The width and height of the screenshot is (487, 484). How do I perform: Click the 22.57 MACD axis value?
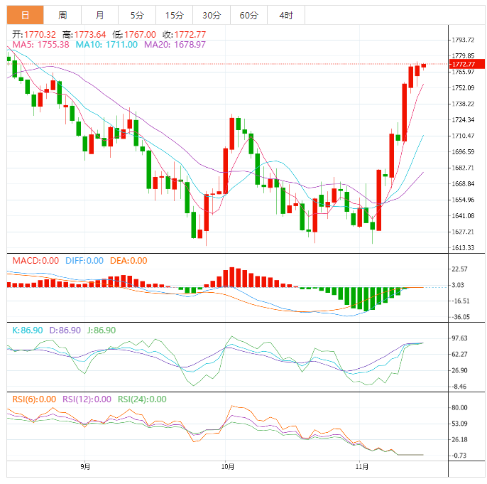(x=459, y=269)
